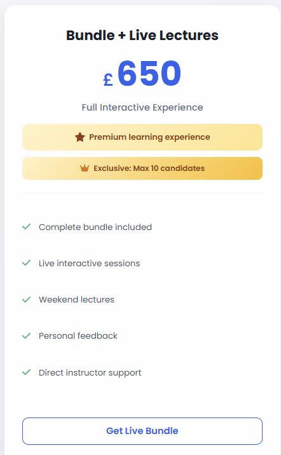
Task: Click the Complete bundle included text
Action: click(x=95, y=227)
